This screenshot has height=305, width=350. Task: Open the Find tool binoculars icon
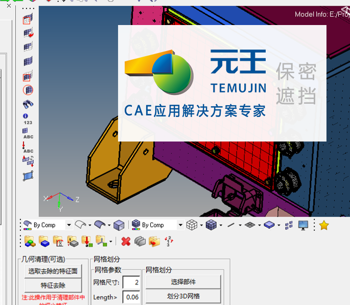(x=28, y=104)
